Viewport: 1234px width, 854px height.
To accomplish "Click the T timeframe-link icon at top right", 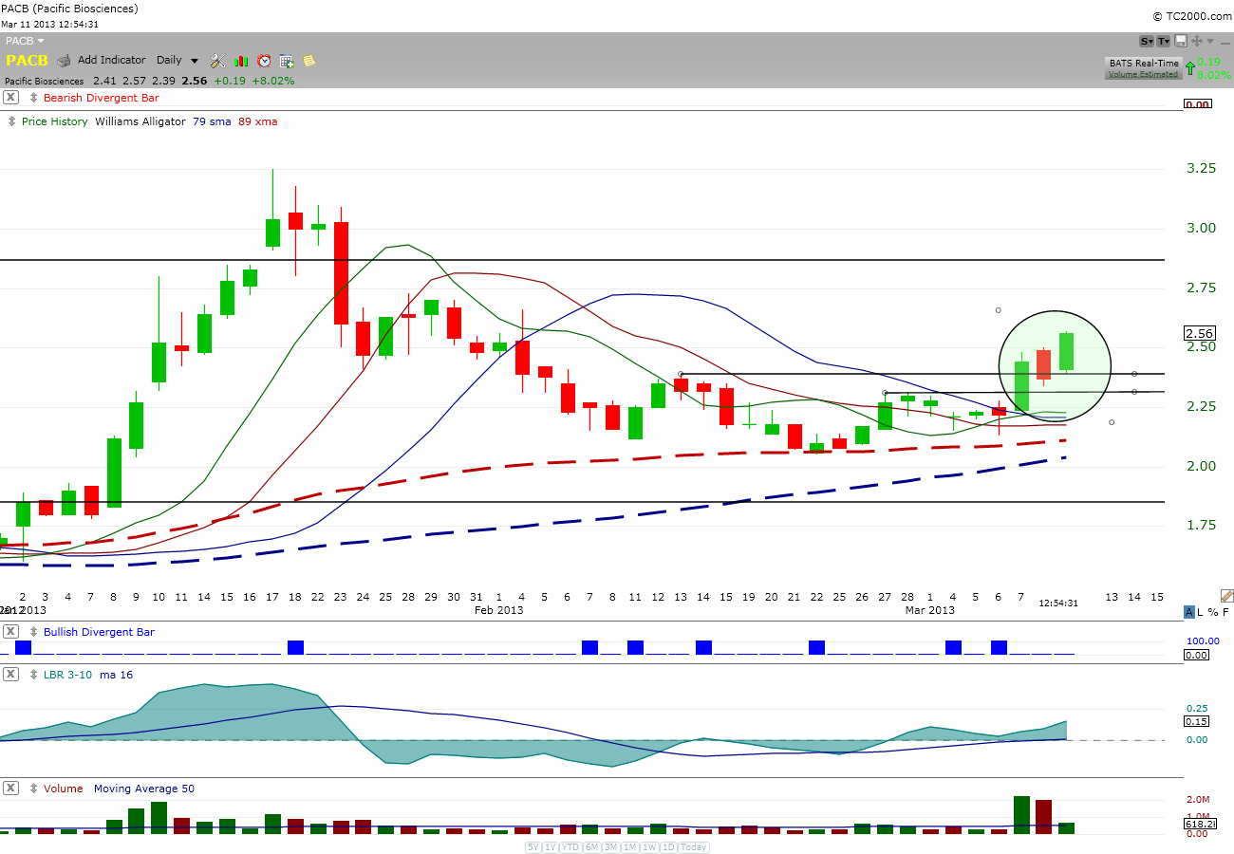I will [x=1163, y=41].
